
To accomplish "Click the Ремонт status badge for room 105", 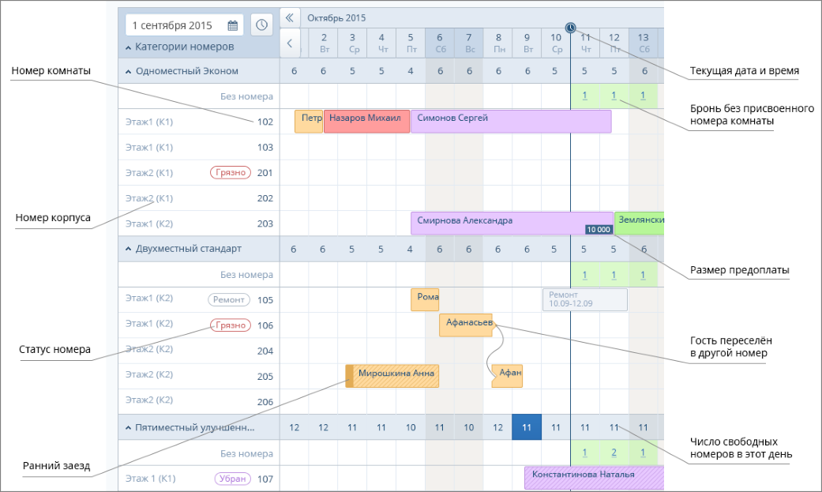I will point(229,300).
